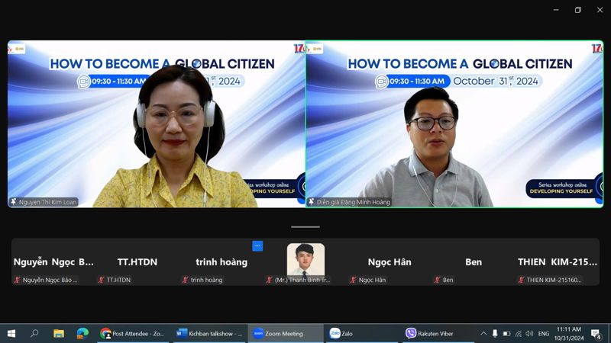Click the muted mic icon for Ngọc Hân

tap(353, 280)
